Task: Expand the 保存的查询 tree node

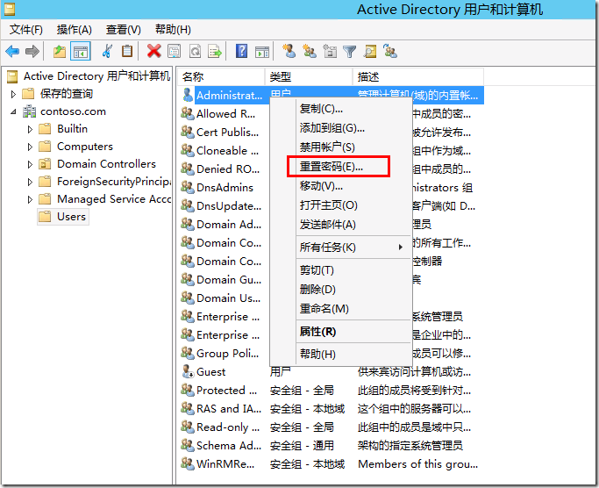Action: (13, 94)
